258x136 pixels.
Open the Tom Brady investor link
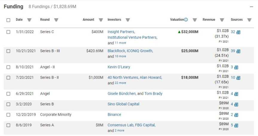pyautogui.click(x=153, y=94)
